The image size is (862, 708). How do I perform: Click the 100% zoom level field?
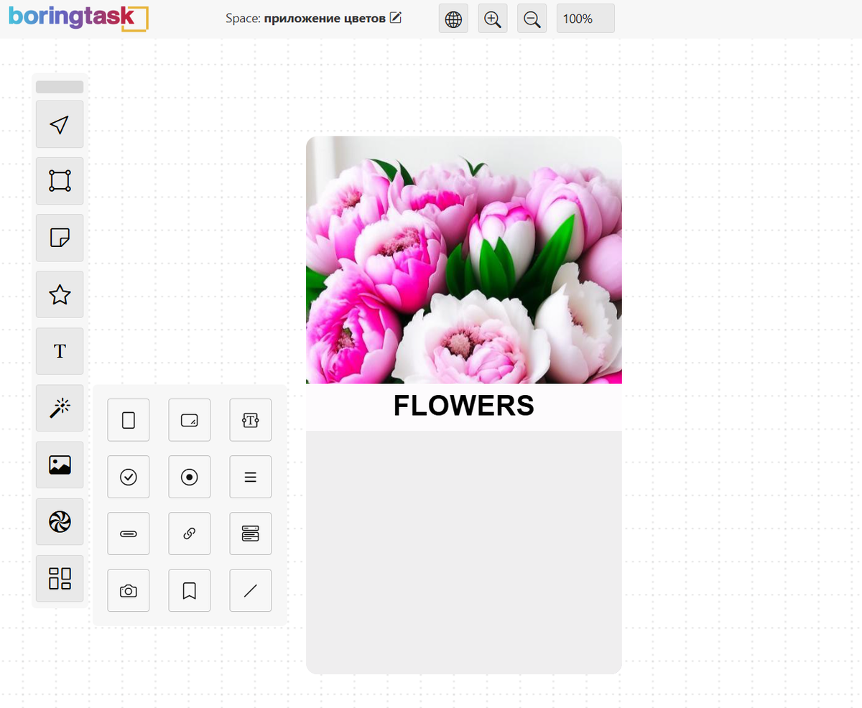point(585,19)
